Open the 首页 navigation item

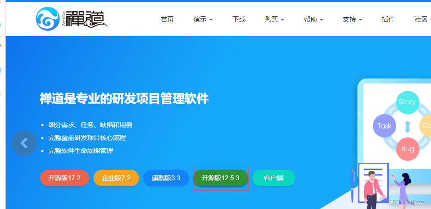click(x=167, y=19)
